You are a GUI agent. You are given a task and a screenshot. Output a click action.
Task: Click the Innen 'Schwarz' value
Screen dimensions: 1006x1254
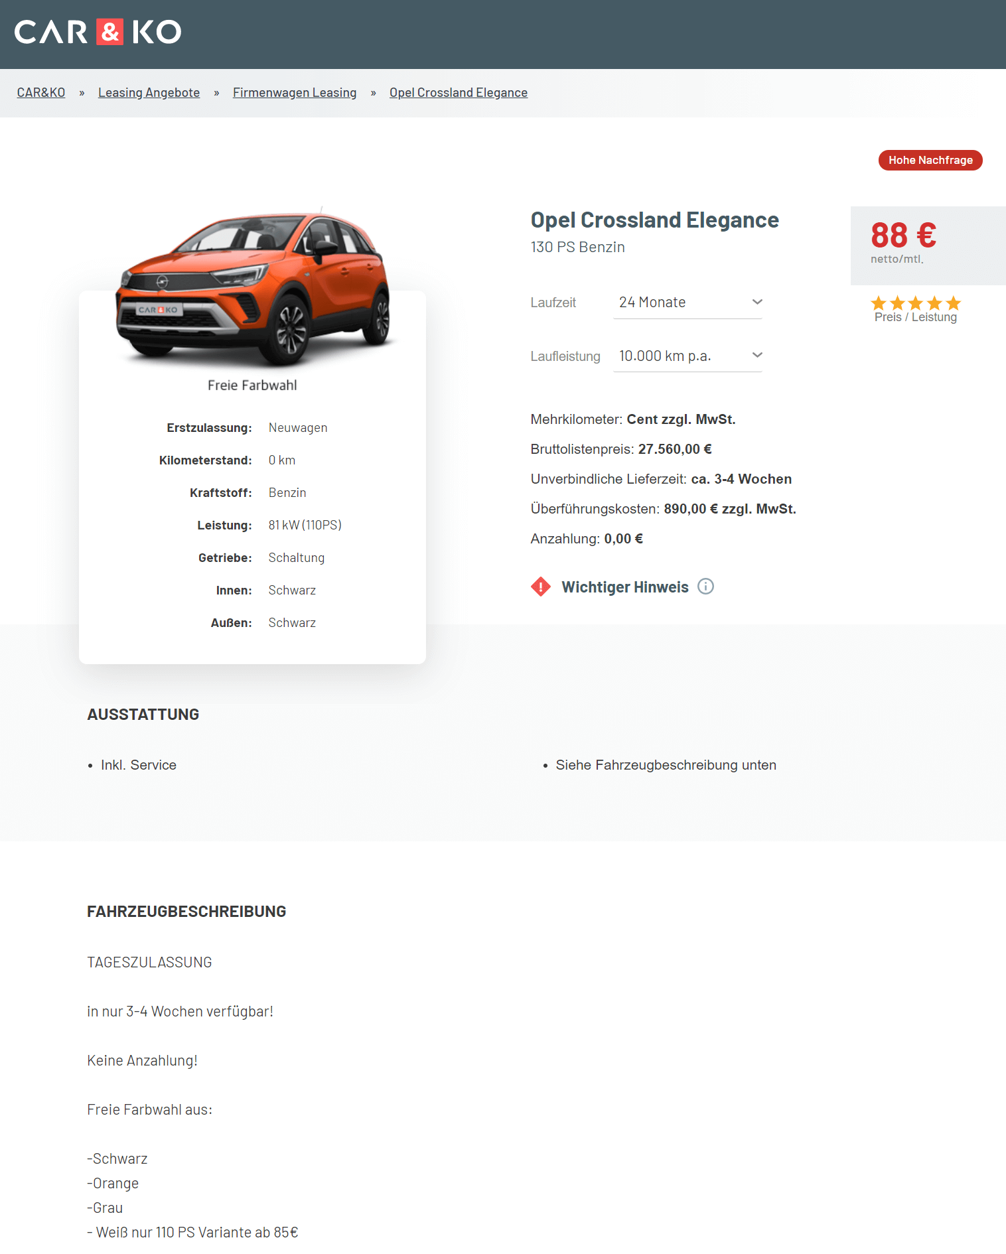tap(292, 591)
